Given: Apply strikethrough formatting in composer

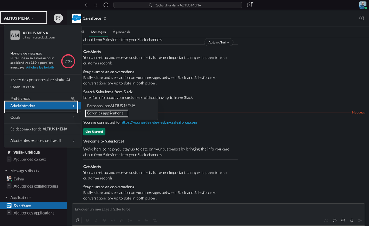Looking at the screenshot, I should (104, 220).
